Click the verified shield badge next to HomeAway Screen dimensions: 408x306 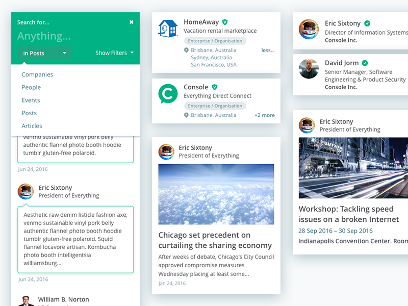point(225,22)
